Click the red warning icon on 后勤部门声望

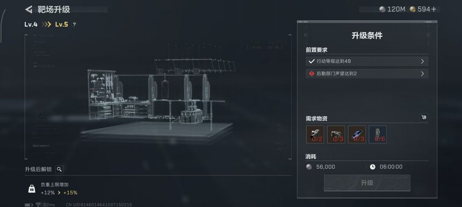(311, 73)
